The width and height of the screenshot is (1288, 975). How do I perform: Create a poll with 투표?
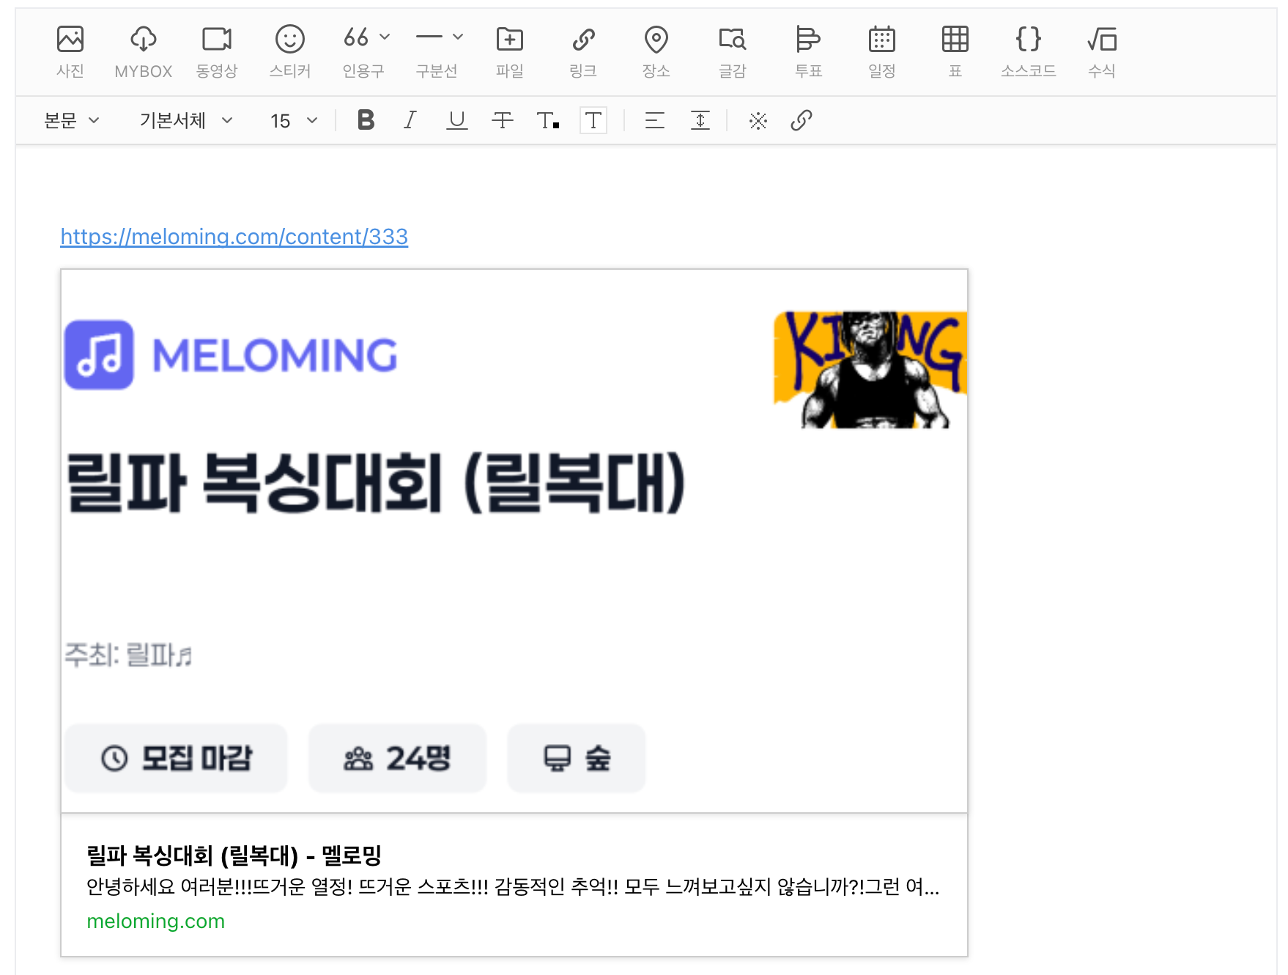809,51
